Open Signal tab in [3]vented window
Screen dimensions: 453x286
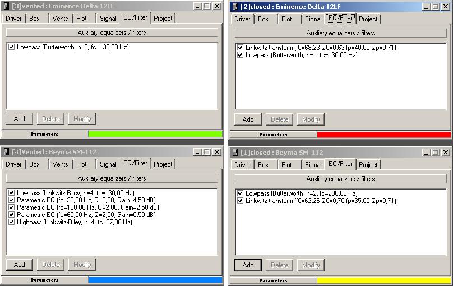click(108, 19)
